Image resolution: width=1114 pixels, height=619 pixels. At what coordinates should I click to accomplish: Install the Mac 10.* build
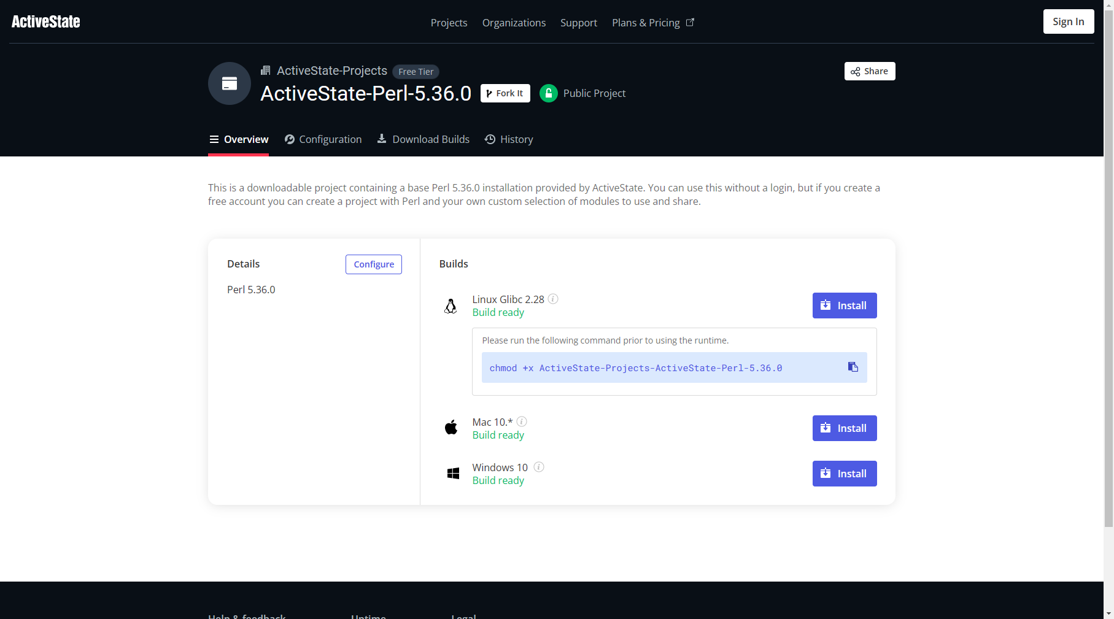[845, 428]
